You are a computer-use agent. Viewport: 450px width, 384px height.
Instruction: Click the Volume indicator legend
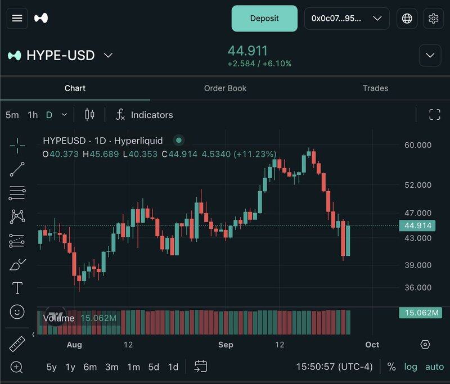tap(79, 318)
